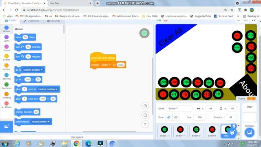Open the Apps bookmarks shortcut
261x147 pixels.
(8, 16)
